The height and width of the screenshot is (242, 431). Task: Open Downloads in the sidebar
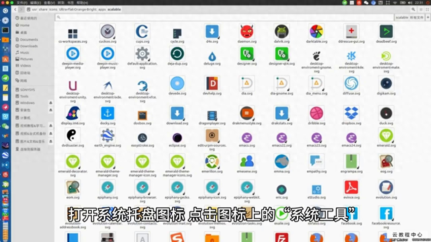29,46
